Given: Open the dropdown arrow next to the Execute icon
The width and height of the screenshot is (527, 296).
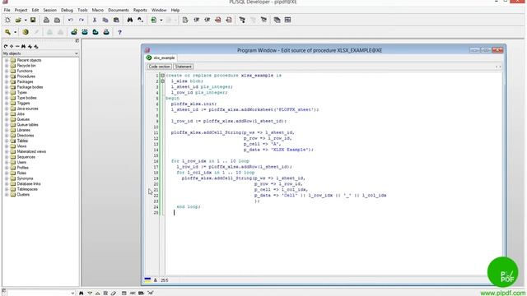Looking at the screenshot, I should tap(161, 20).
